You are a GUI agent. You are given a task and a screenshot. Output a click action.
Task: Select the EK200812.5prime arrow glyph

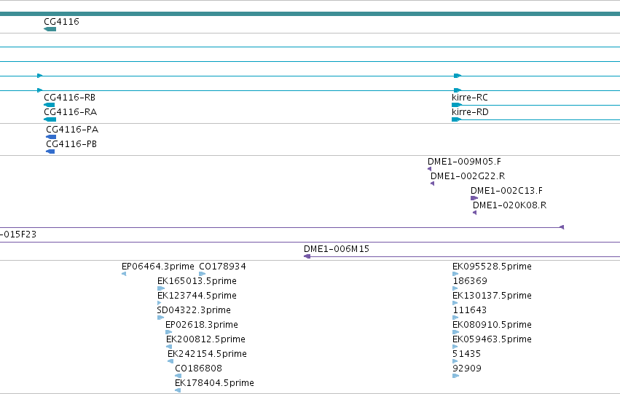tap(169, 347)
